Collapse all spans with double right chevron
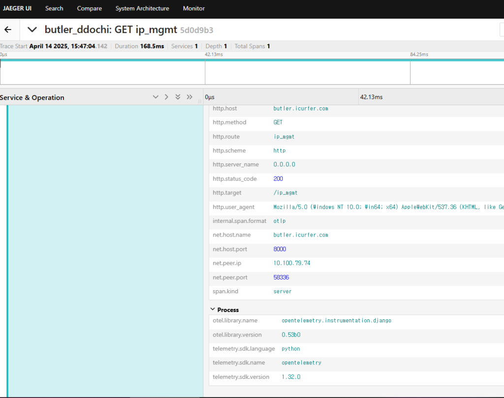This screenshot has width=504, height=398. pos(189,97)
